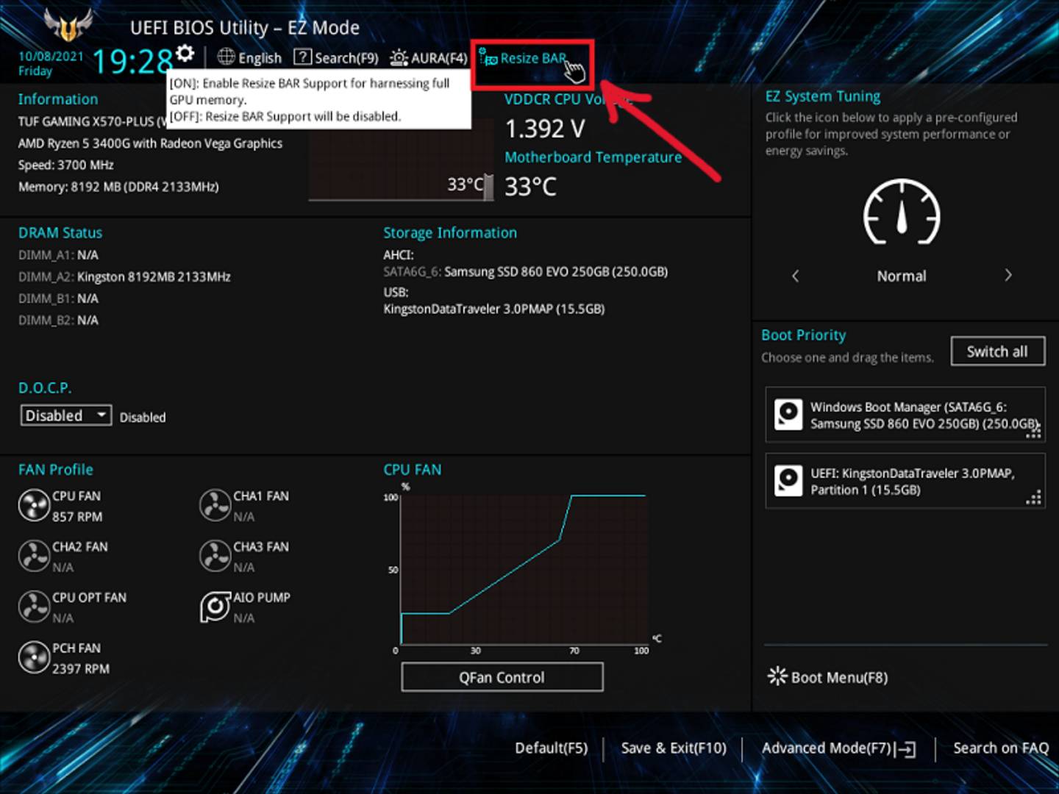Click the CHA3 FAN icon
This screenshot has width=1059, height=794.
point(215,557)
